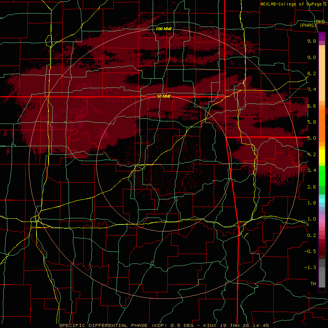Click the 0.2 scale value
The height and width of the screenshot is (328, 328).
click(312, 235)
